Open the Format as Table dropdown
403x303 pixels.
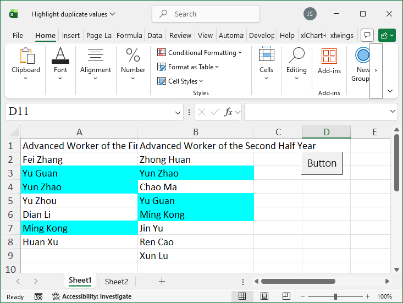[x=188, y=67]
